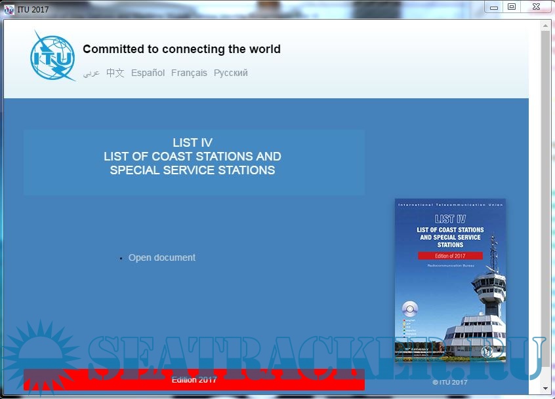The image size is (555, 399).
Task: Click the vertical scrollbar thumb
Action: pyautogui.click(x=545, y=197)
